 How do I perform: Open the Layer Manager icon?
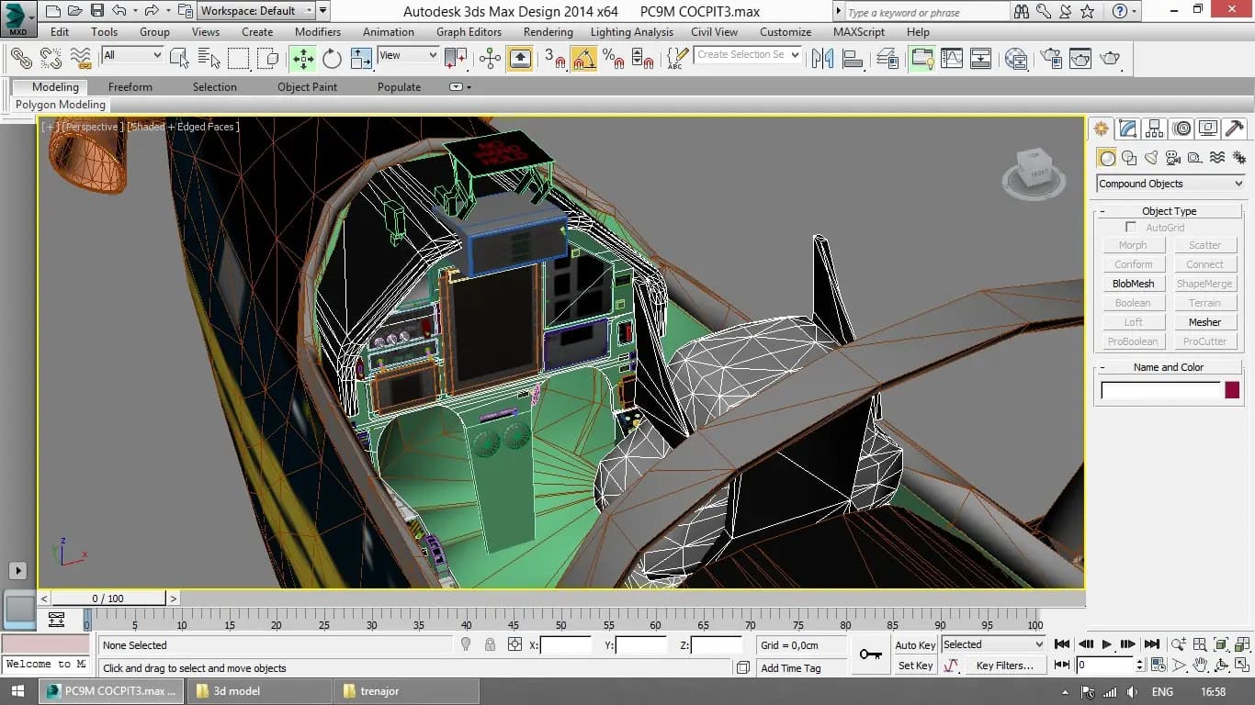point(888,59)
